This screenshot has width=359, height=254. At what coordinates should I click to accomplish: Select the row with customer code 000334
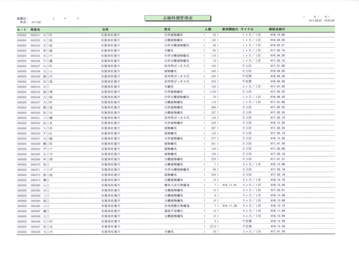(35, 50)
